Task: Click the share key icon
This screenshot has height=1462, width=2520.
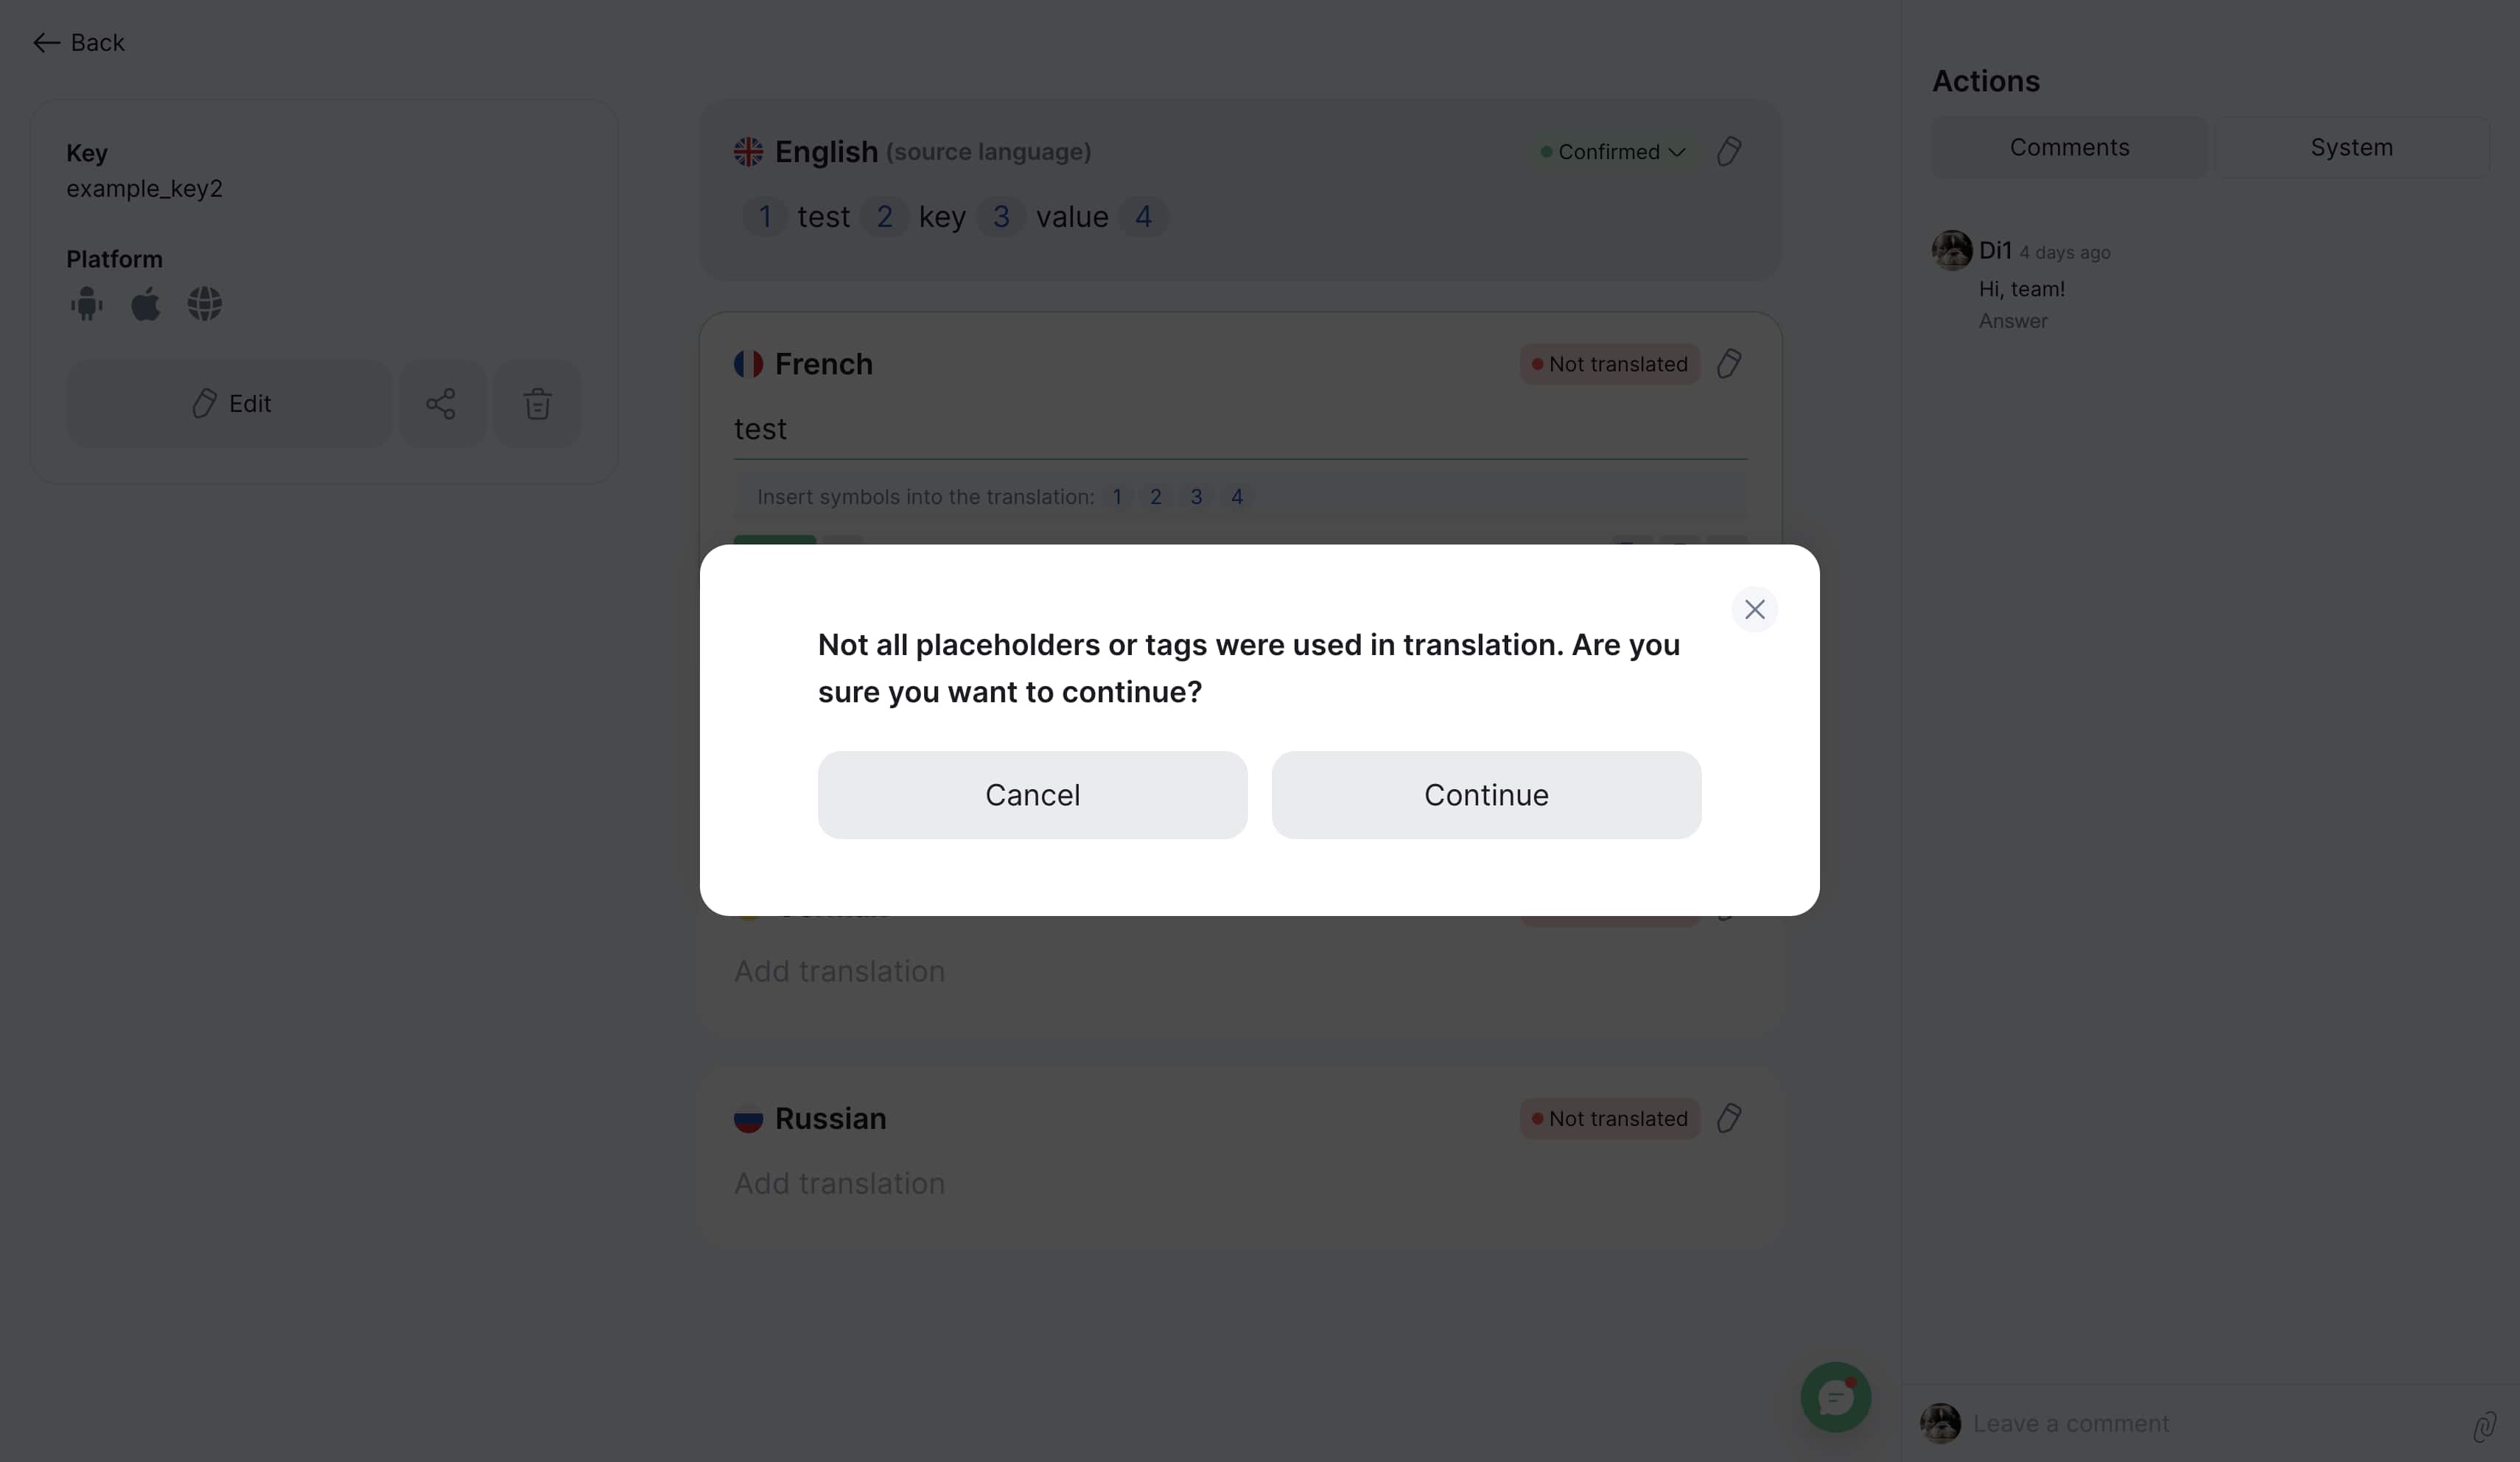Action: click(441, 404)
